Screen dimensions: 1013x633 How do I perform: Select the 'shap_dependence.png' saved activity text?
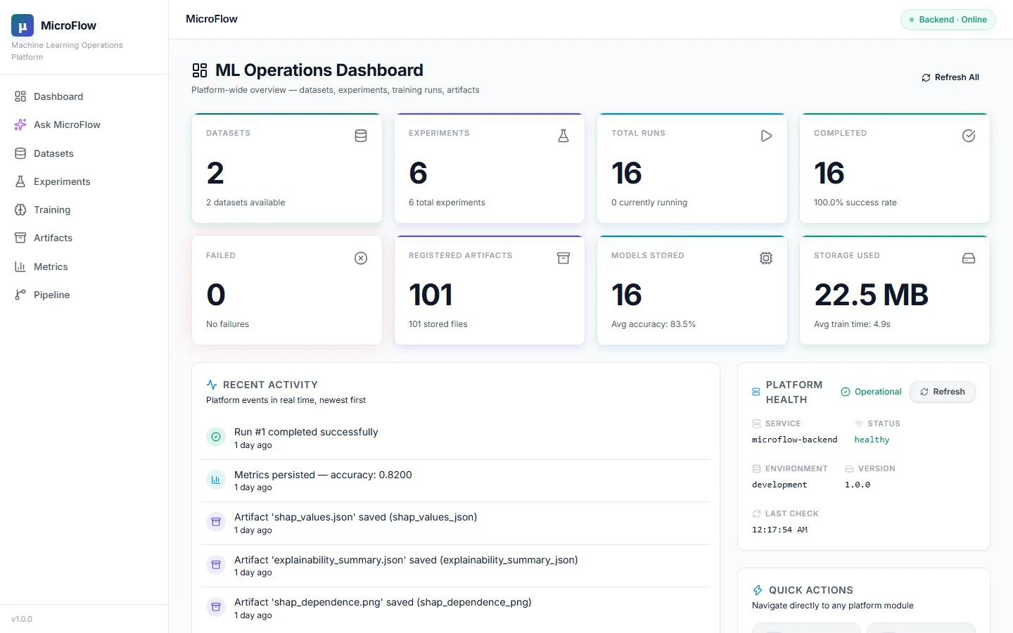(x=383, y=602)
